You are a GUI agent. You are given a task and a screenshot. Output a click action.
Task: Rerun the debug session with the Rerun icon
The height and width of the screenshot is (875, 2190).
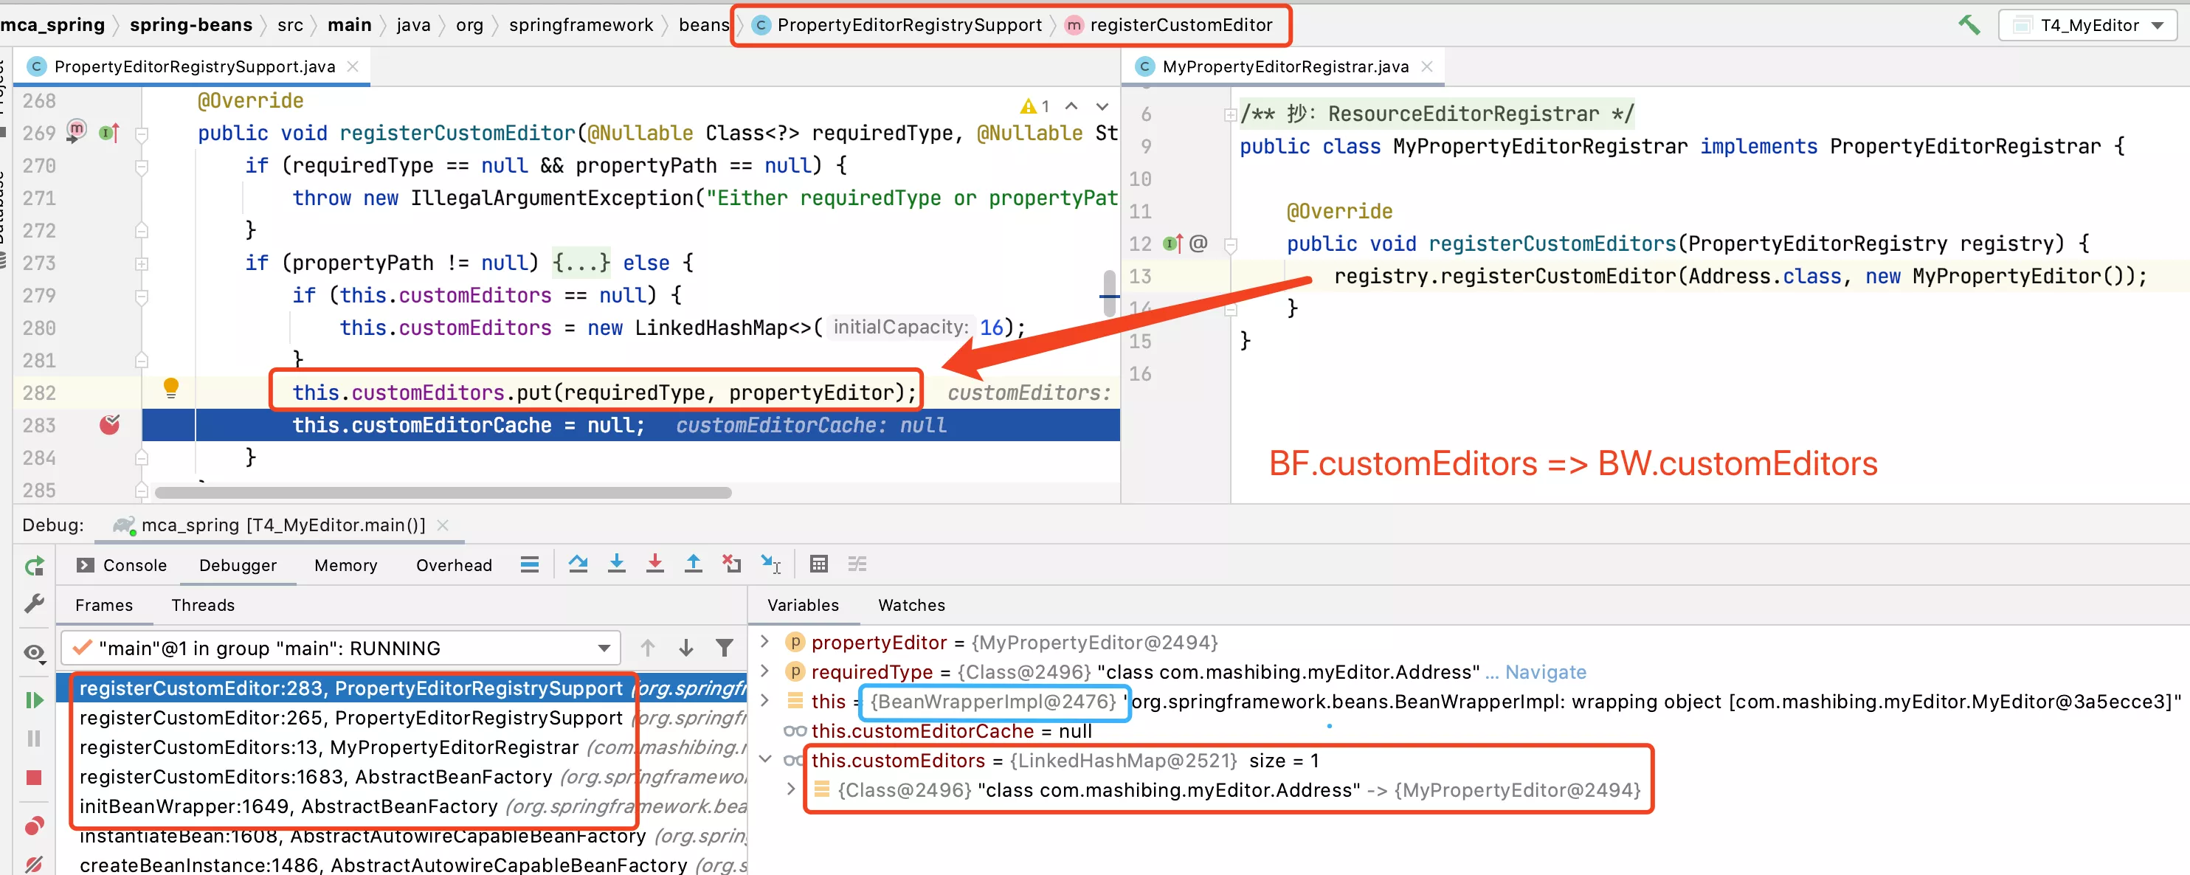coord(34,565)
